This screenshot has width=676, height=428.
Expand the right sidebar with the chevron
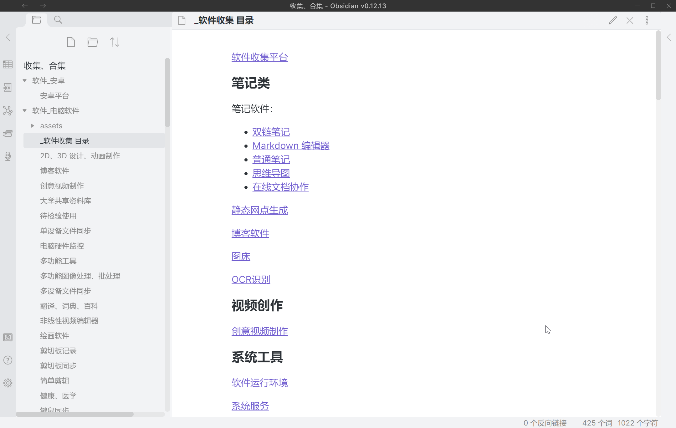click(669, 37)
